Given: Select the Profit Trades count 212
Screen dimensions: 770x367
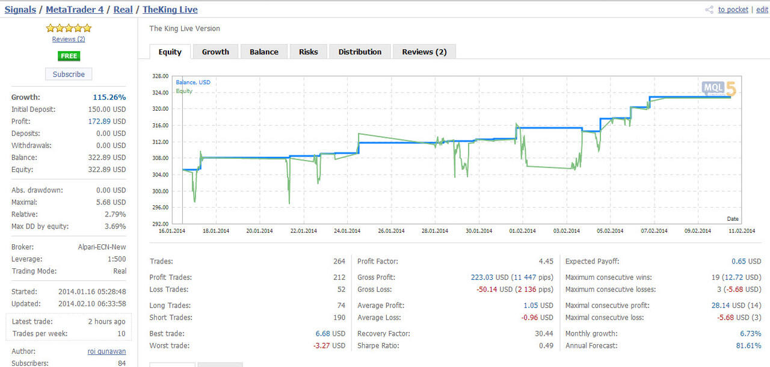Looking at the screenshot, I should pos(339,277).
